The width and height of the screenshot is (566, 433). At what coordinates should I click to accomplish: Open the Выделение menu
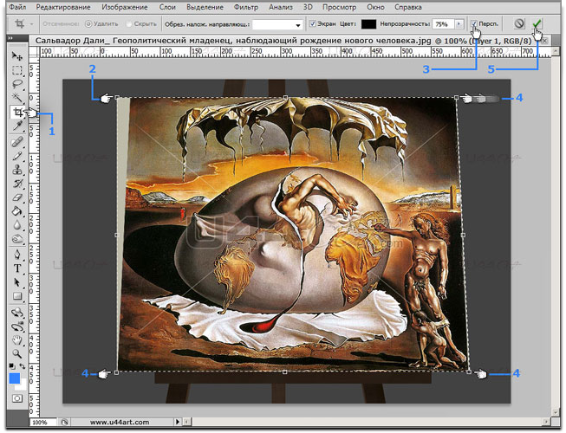point(205,7)
